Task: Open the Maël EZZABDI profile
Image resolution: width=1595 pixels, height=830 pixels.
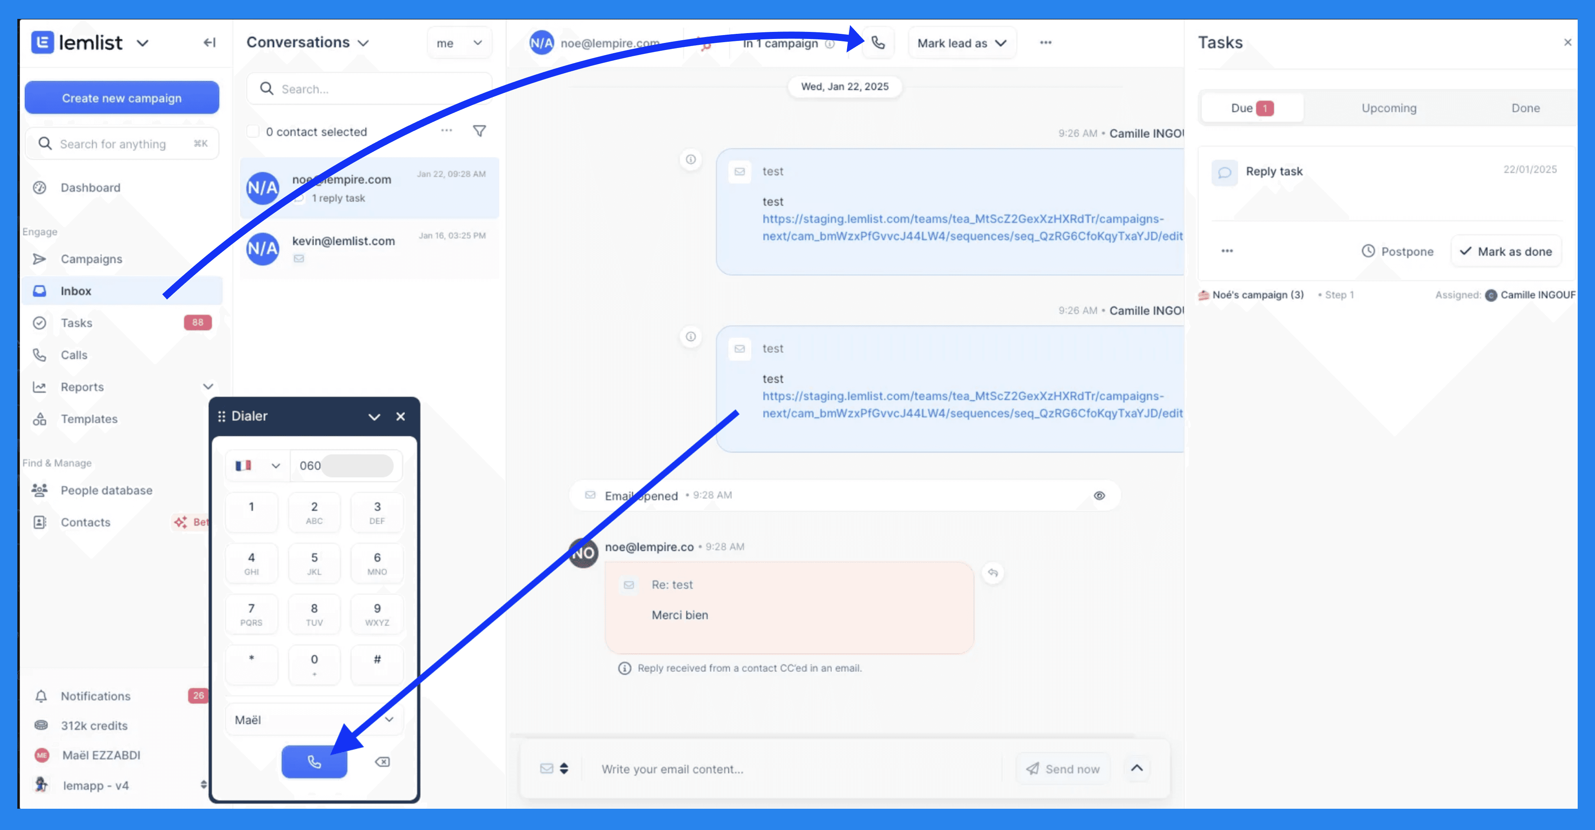Action: point(101,755)
